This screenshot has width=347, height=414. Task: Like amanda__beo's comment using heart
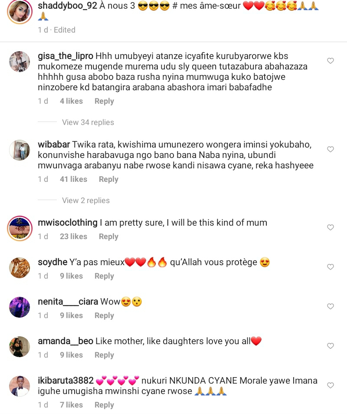(331, 346)
